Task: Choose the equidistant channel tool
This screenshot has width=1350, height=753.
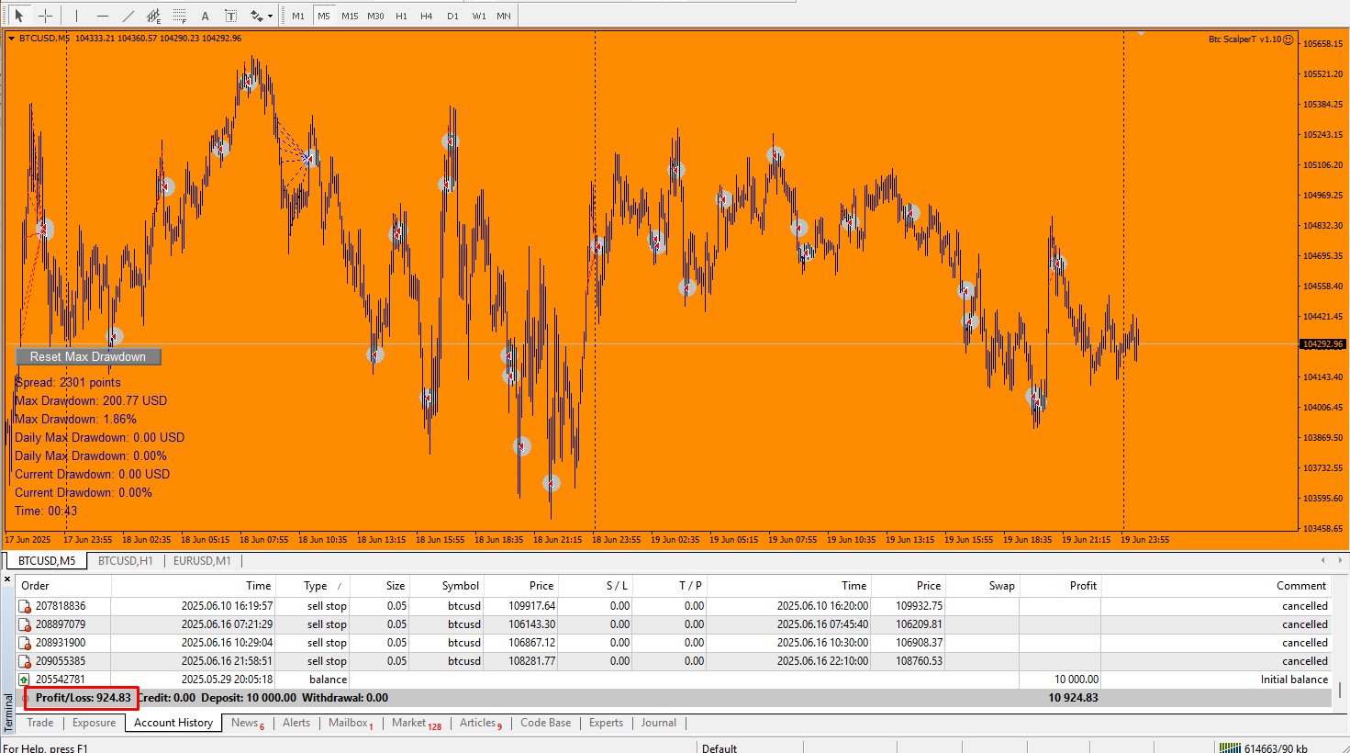Action: click(x=154, y=16)
